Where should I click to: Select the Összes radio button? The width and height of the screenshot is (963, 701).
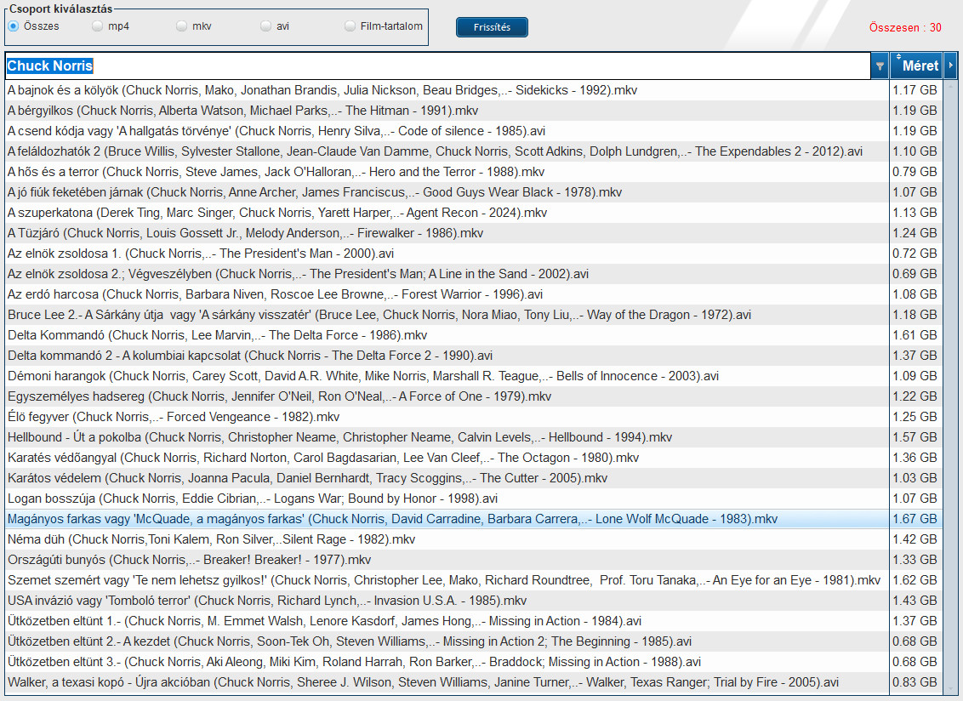click(x=14, y=26)
